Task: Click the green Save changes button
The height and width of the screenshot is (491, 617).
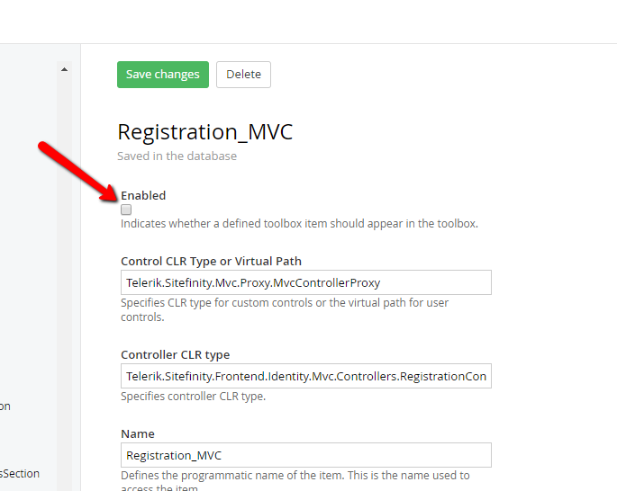Action: click(163, 75)
